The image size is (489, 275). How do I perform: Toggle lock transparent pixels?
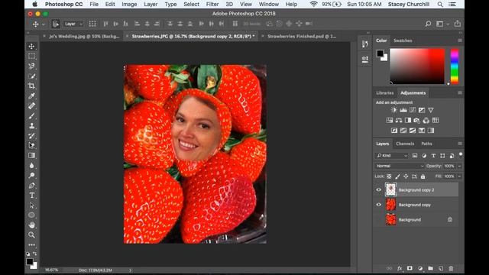pos(389,176)
